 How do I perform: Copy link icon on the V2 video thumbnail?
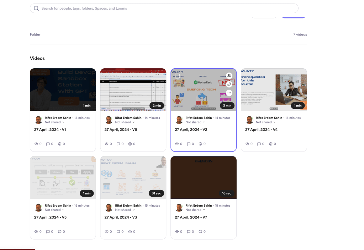pyautogui.click(x=229, y=84)
